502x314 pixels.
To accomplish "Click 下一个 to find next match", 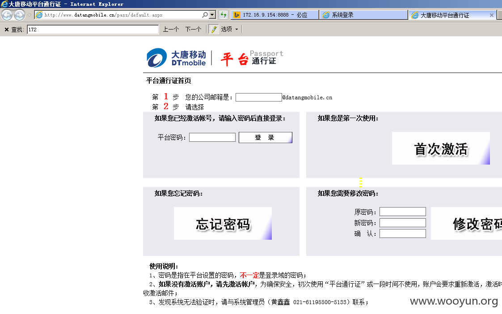I will tap(193, 30).
